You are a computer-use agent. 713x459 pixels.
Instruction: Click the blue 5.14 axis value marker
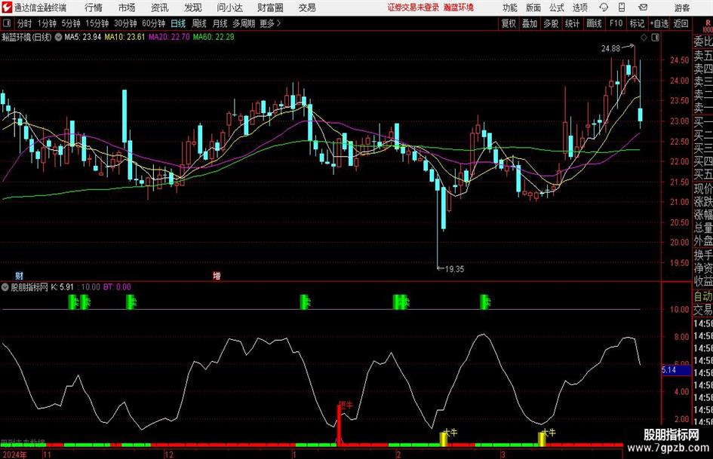[676, 370]
